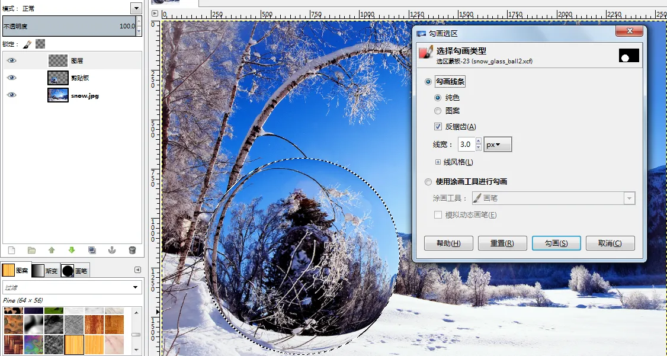The height and width of the screenshot is (356, 667).
Task: Click the 勾画 stroke button
Action: [556, 243]
